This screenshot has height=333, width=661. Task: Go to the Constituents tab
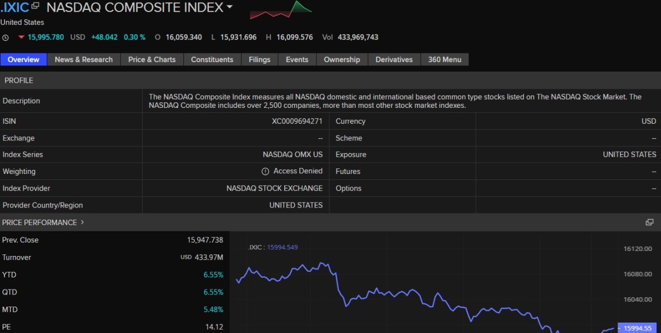(212, 59)
